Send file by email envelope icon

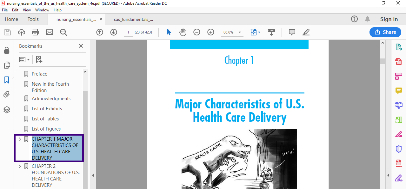coord(49,32)
